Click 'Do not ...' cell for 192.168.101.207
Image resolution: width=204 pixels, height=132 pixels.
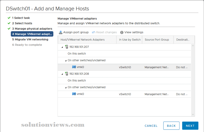pyautogui.click(x=182, y=67)
